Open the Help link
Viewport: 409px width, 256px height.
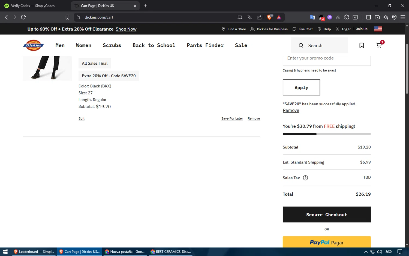[x=324, y=29]
